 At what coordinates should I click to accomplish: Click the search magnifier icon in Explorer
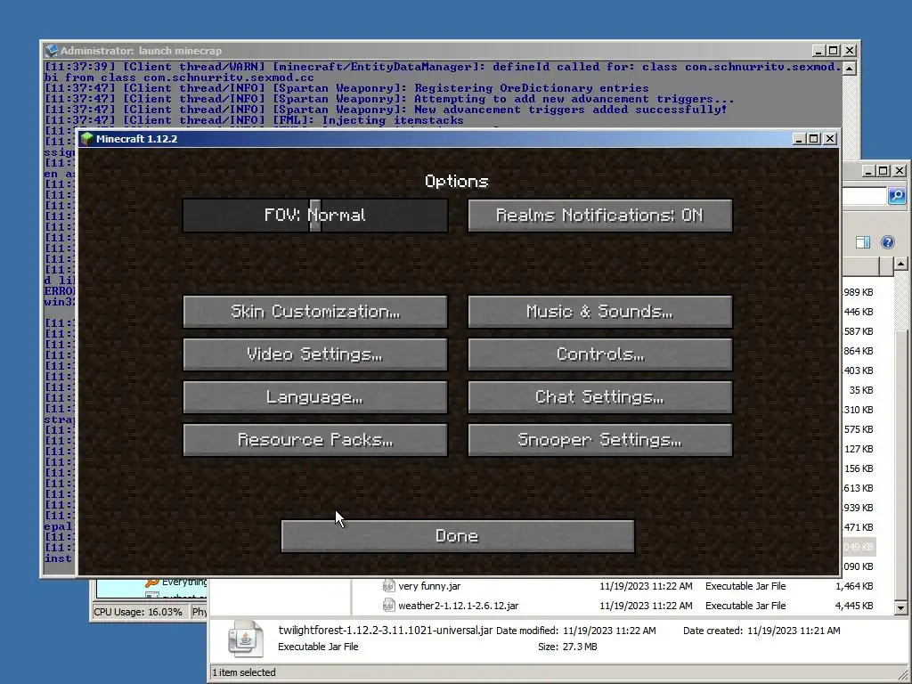tap(896, 196)
